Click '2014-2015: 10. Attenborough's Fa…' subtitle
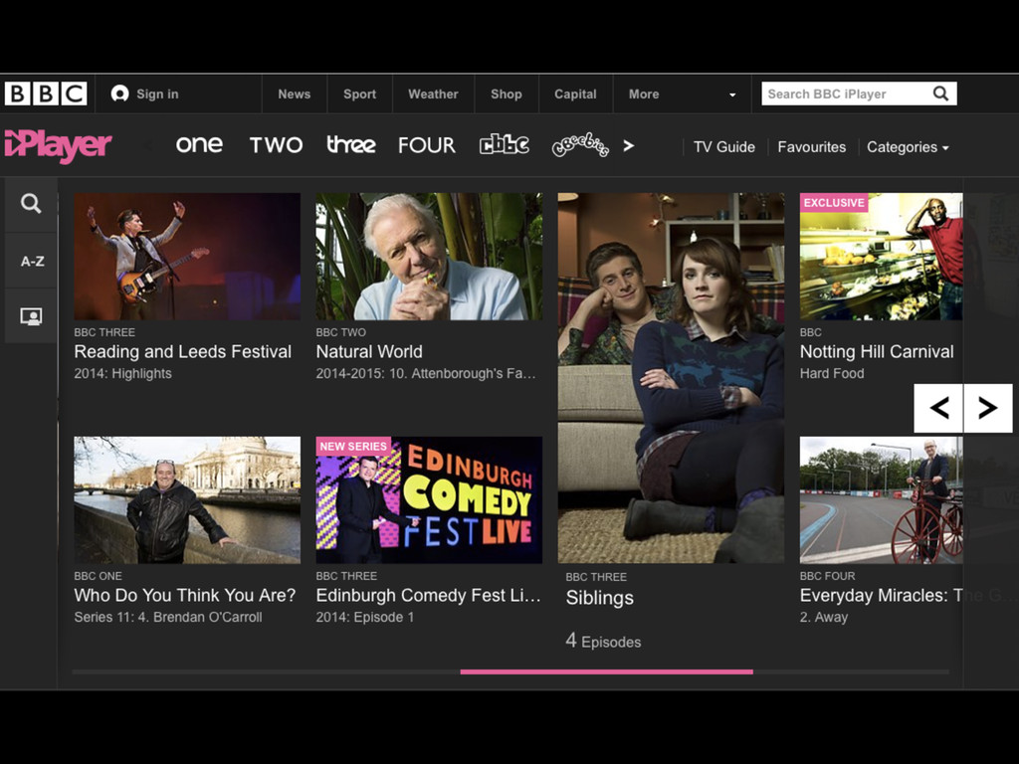Image resolution: width=1019 pixels, height=764 pixels. (426, 374)
